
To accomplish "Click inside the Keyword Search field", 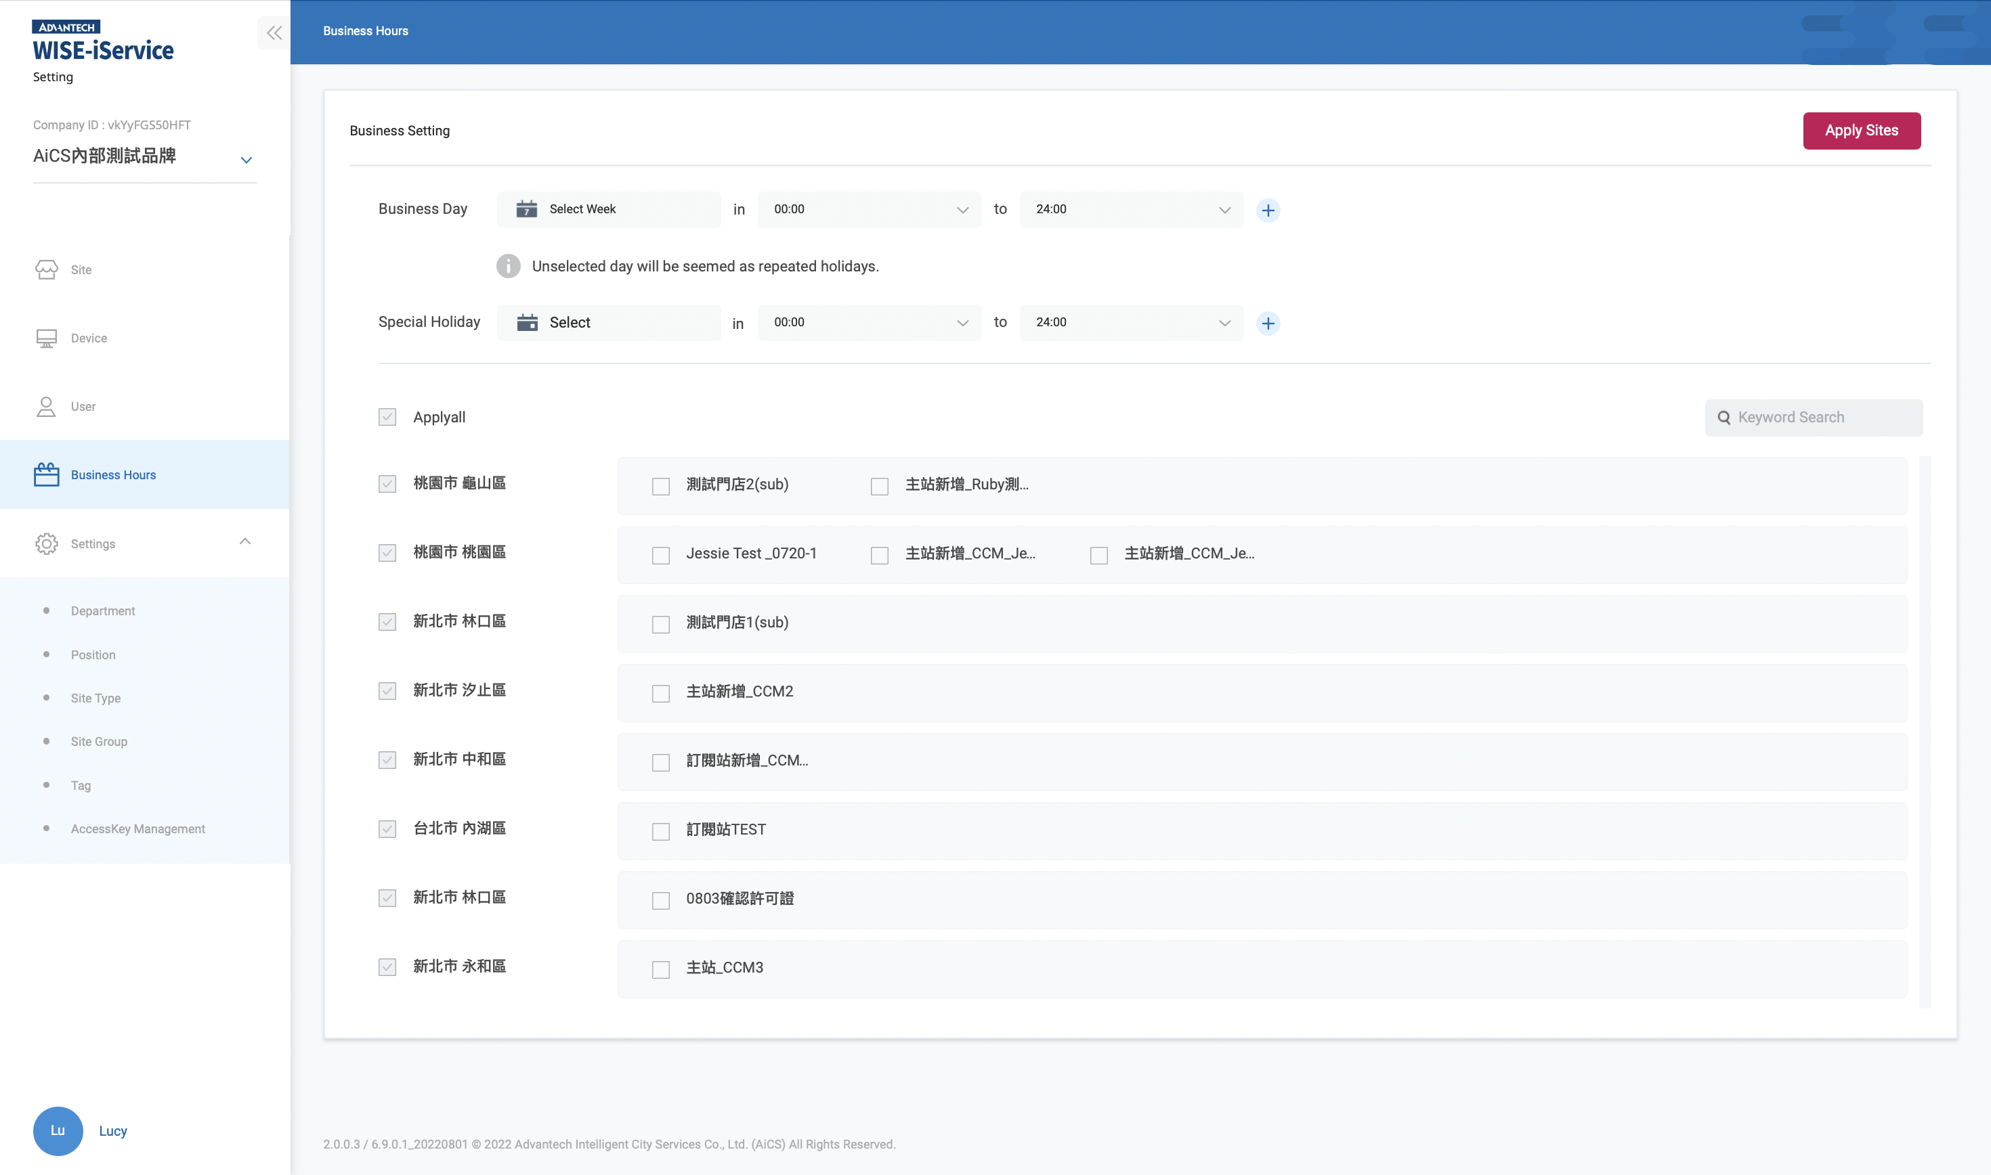I will click(1814, 417).
